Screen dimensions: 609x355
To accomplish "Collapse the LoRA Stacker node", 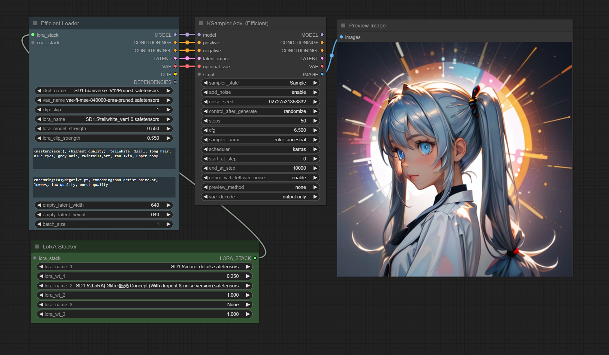I will pyautogui.click(x=37, y=247).
